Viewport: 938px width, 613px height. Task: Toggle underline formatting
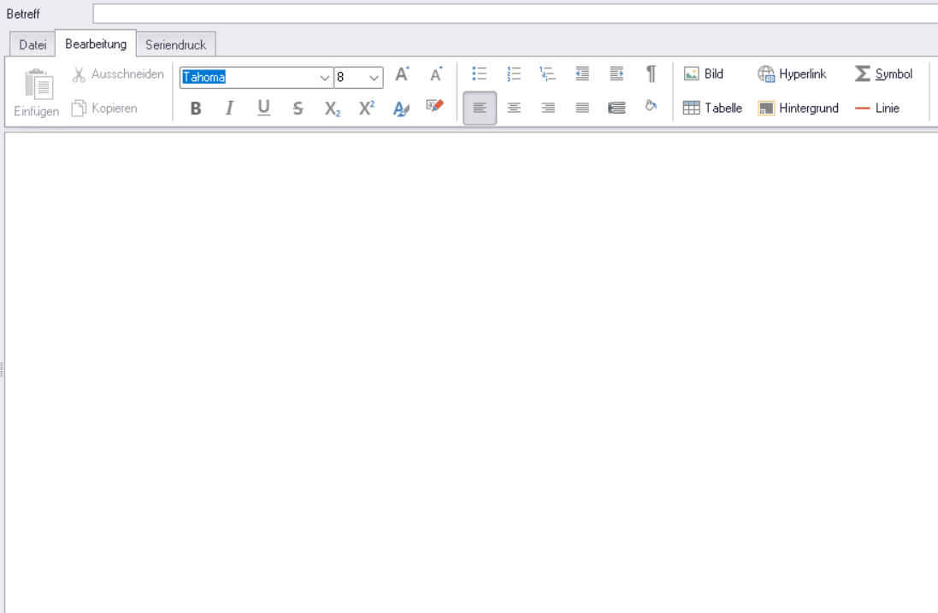(x=263, y=108)
